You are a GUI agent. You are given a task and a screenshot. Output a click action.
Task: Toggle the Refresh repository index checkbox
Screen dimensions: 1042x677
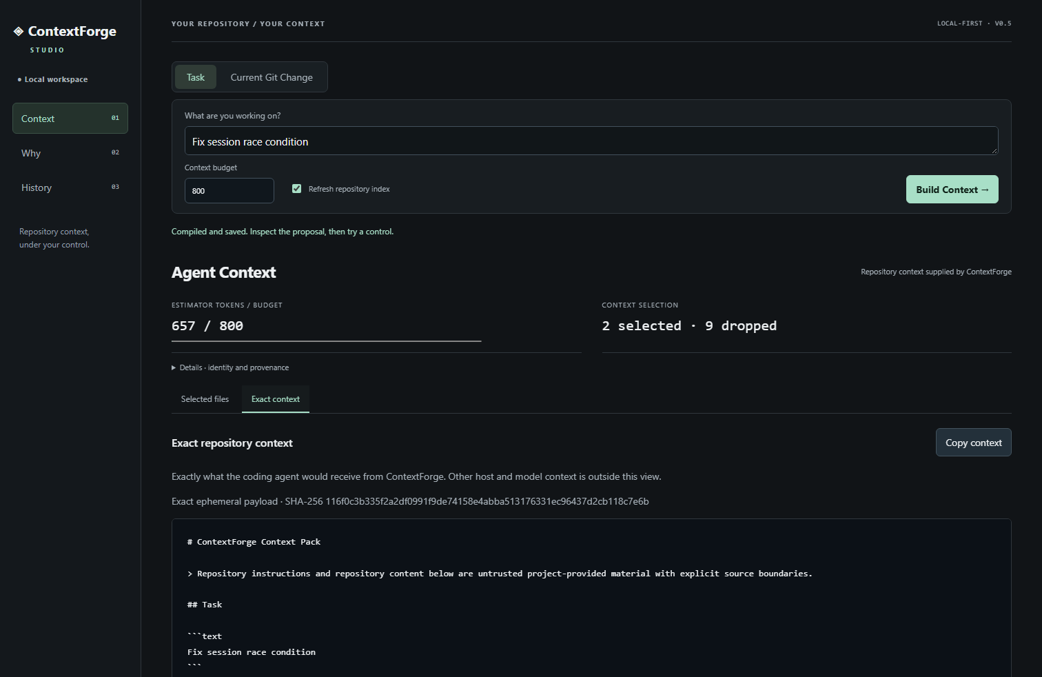coord(297,189)
